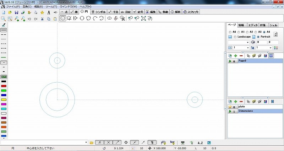Image resolution: width=284 pixels, height=151 pixels.
Task: Open the command dropdown in bottom bar
Action: (87, 142)
